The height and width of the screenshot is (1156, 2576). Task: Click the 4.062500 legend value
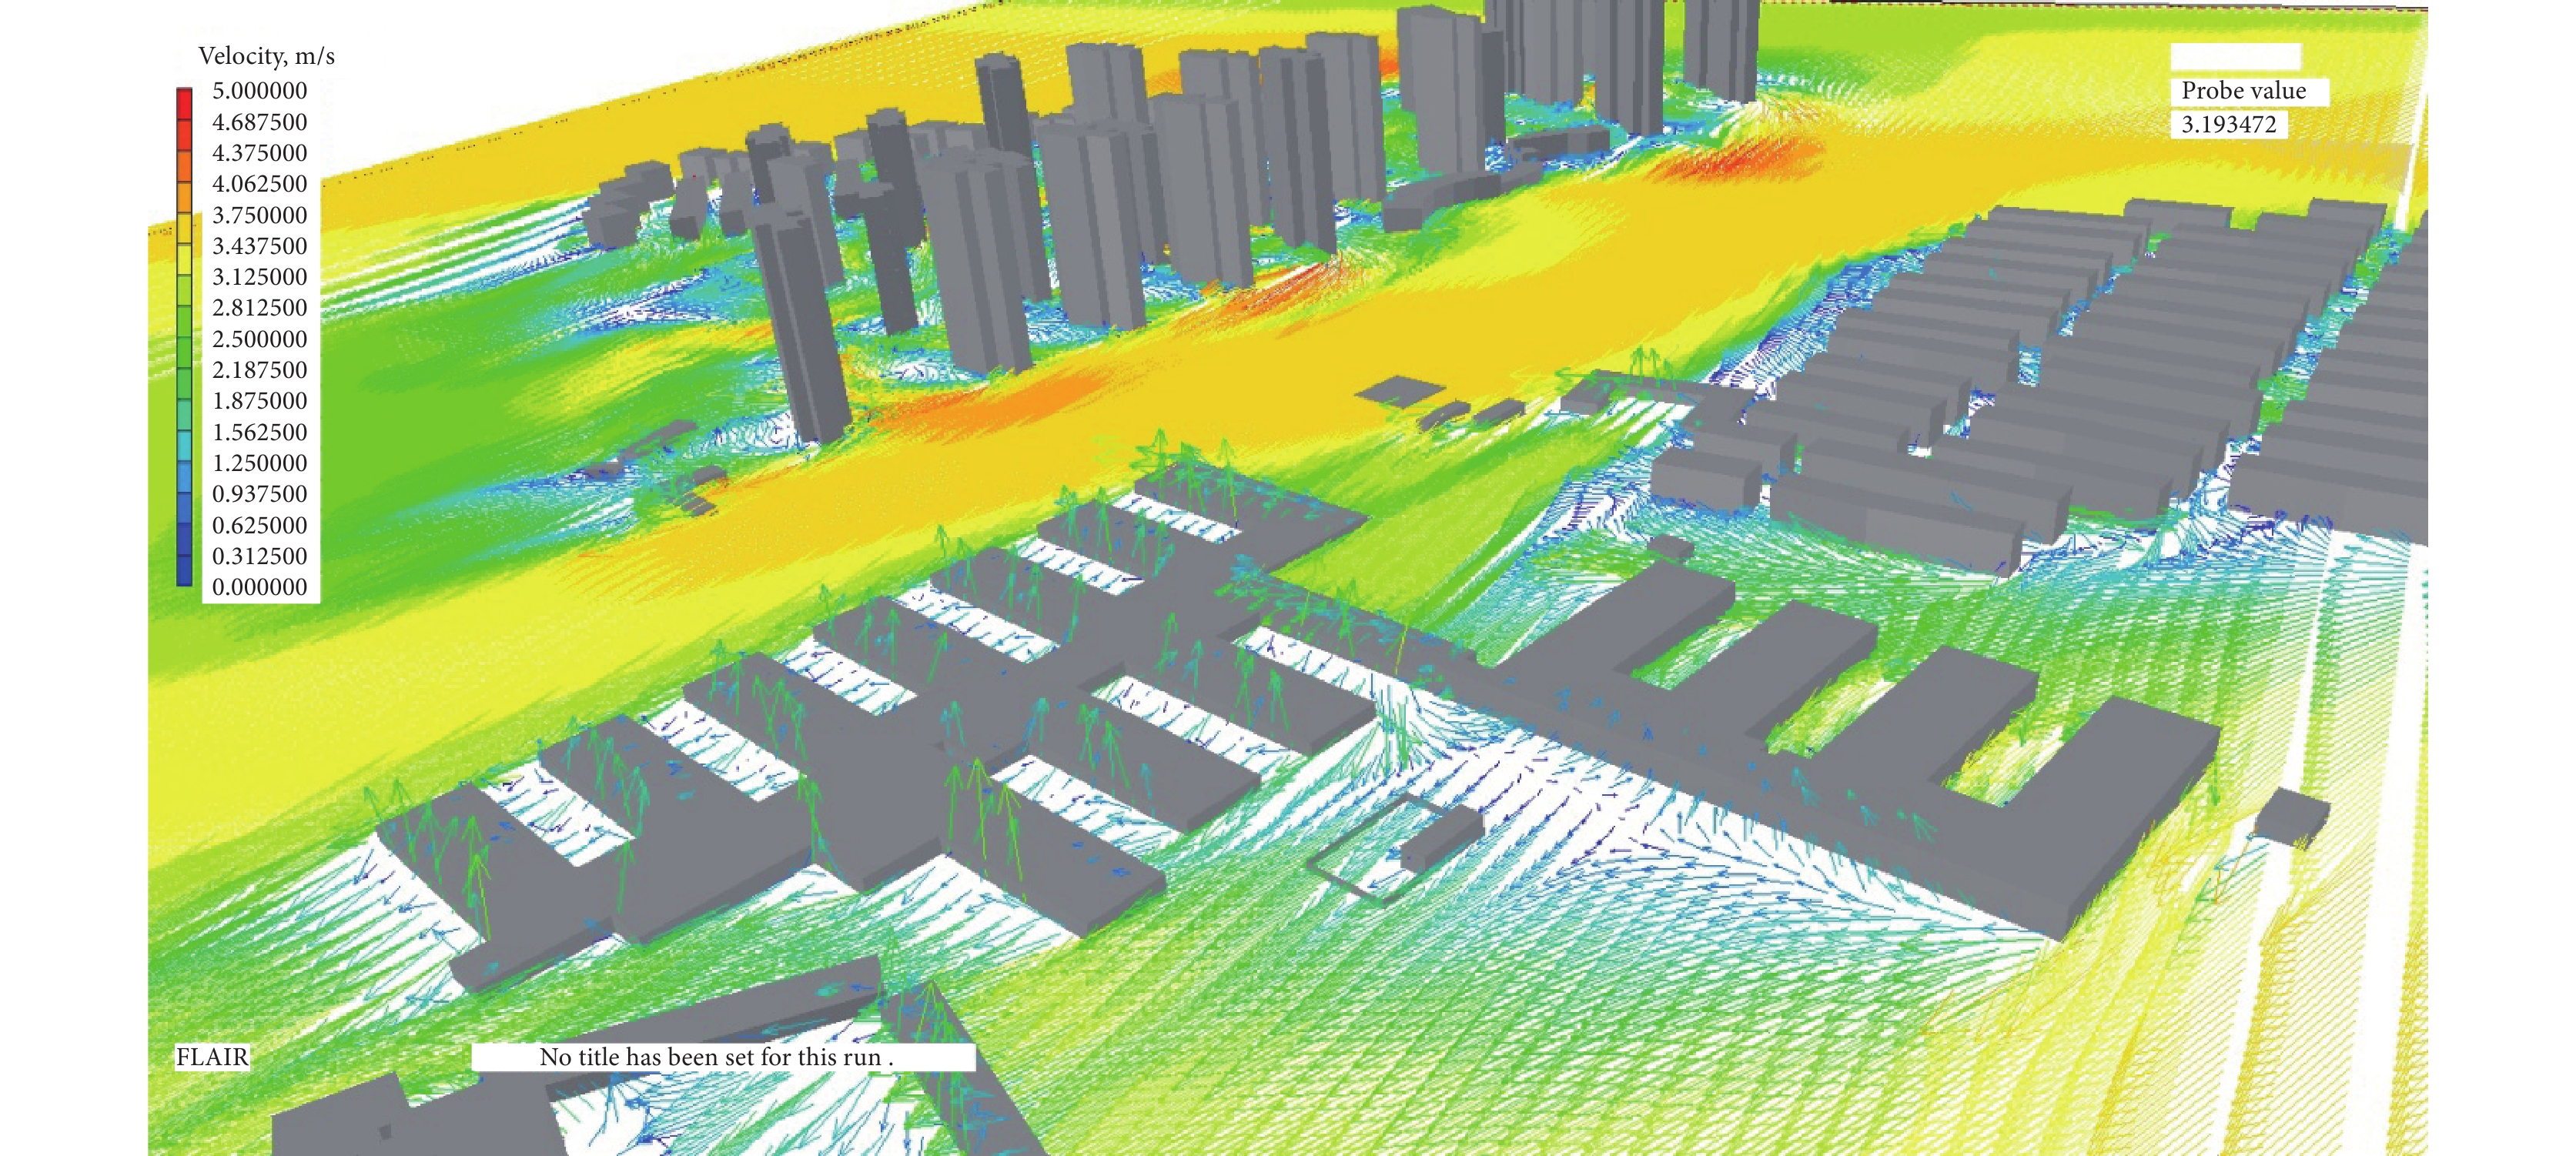pyautogui.click(x=259, y=184)
